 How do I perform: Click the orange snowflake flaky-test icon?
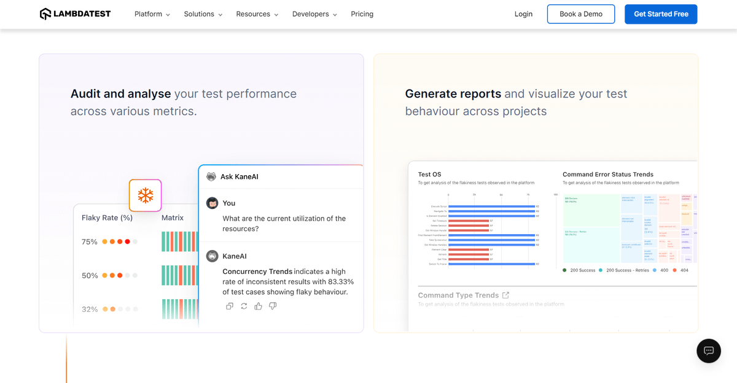pos(145,195)
